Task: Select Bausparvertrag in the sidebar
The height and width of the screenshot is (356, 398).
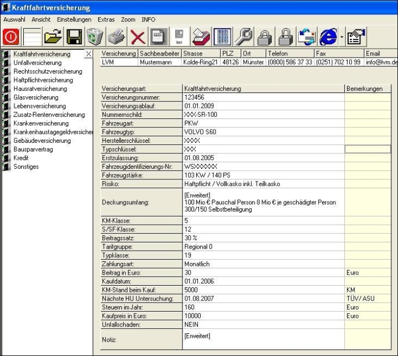Action: coord(33,149)
